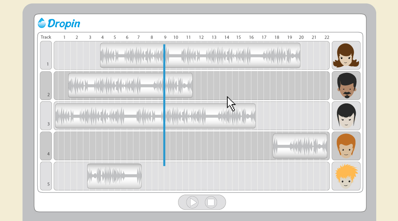The image size is (398, 221).
Task: Select the spiky blonde avatar on track 5
Action: [346, 176]
